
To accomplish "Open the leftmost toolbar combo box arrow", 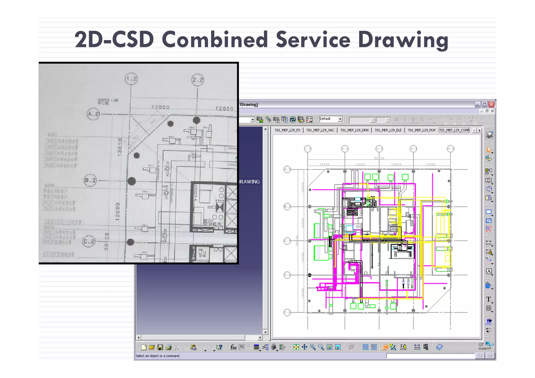I will [252, 120].
